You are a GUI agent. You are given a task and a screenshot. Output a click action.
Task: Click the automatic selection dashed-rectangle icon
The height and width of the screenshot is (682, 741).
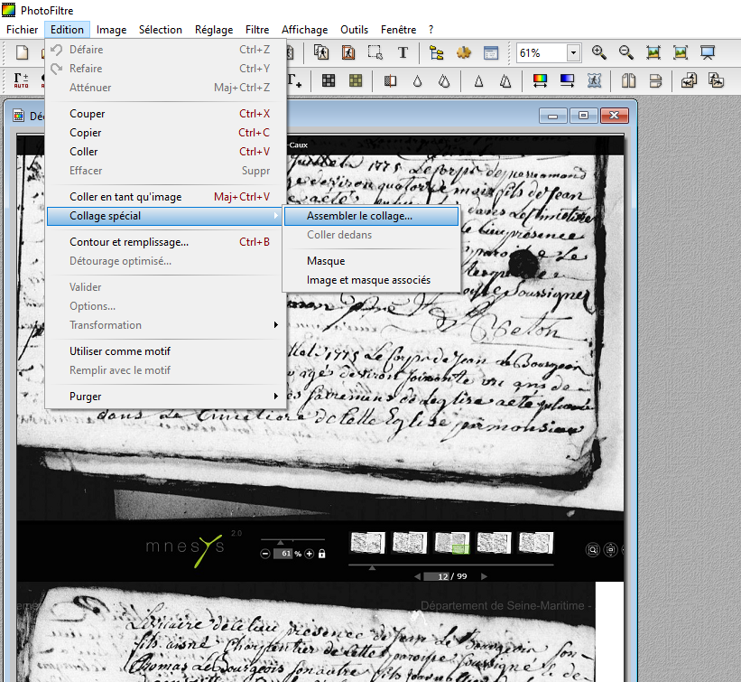coord(375,53)
